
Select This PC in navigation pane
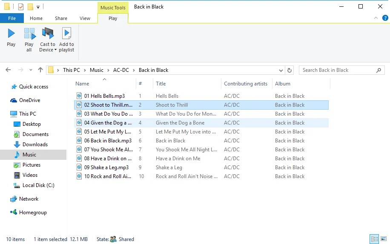coord(28,113)
